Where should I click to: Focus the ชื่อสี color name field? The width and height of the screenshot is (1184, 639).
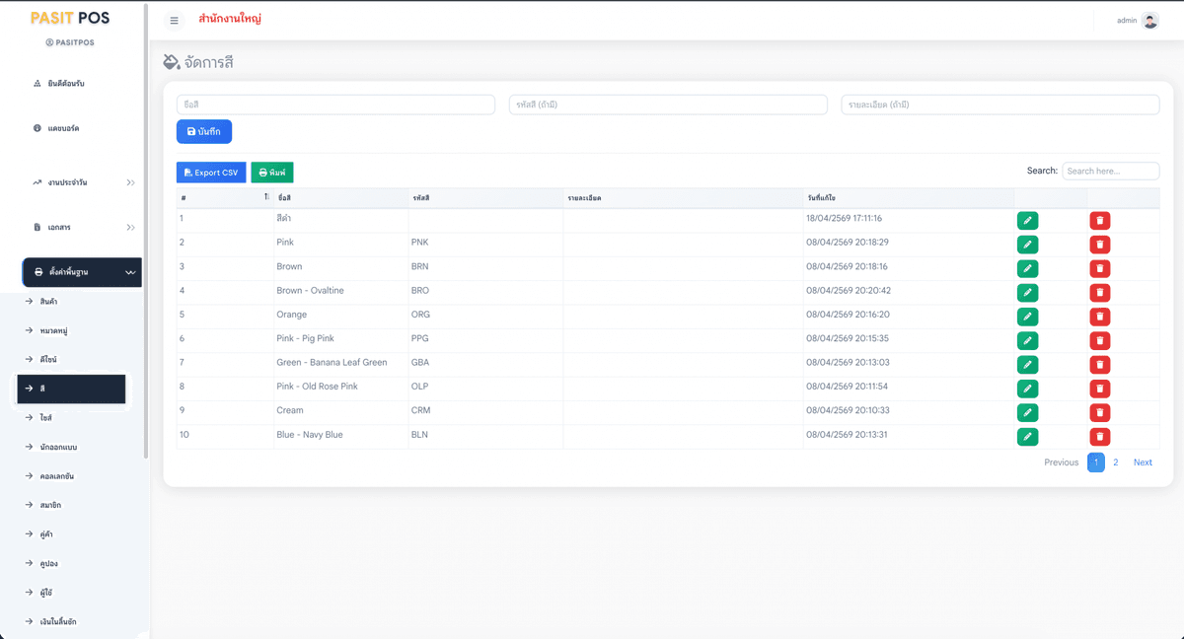tap(335, 105)
